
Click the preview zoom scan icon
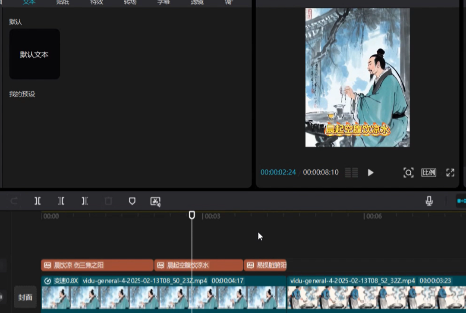tap(408, 172)
